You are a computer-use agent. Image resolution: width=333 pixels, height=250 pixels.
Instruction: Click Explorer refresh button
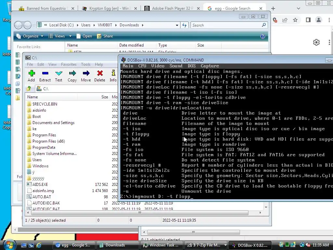(x=184, y=25)
